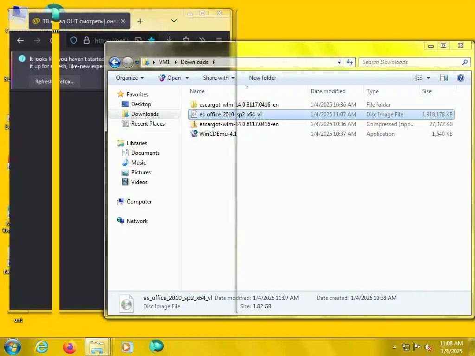
Task: Select the ТВ канал ОНТ Firefox tab
Action: pos(79,21)
